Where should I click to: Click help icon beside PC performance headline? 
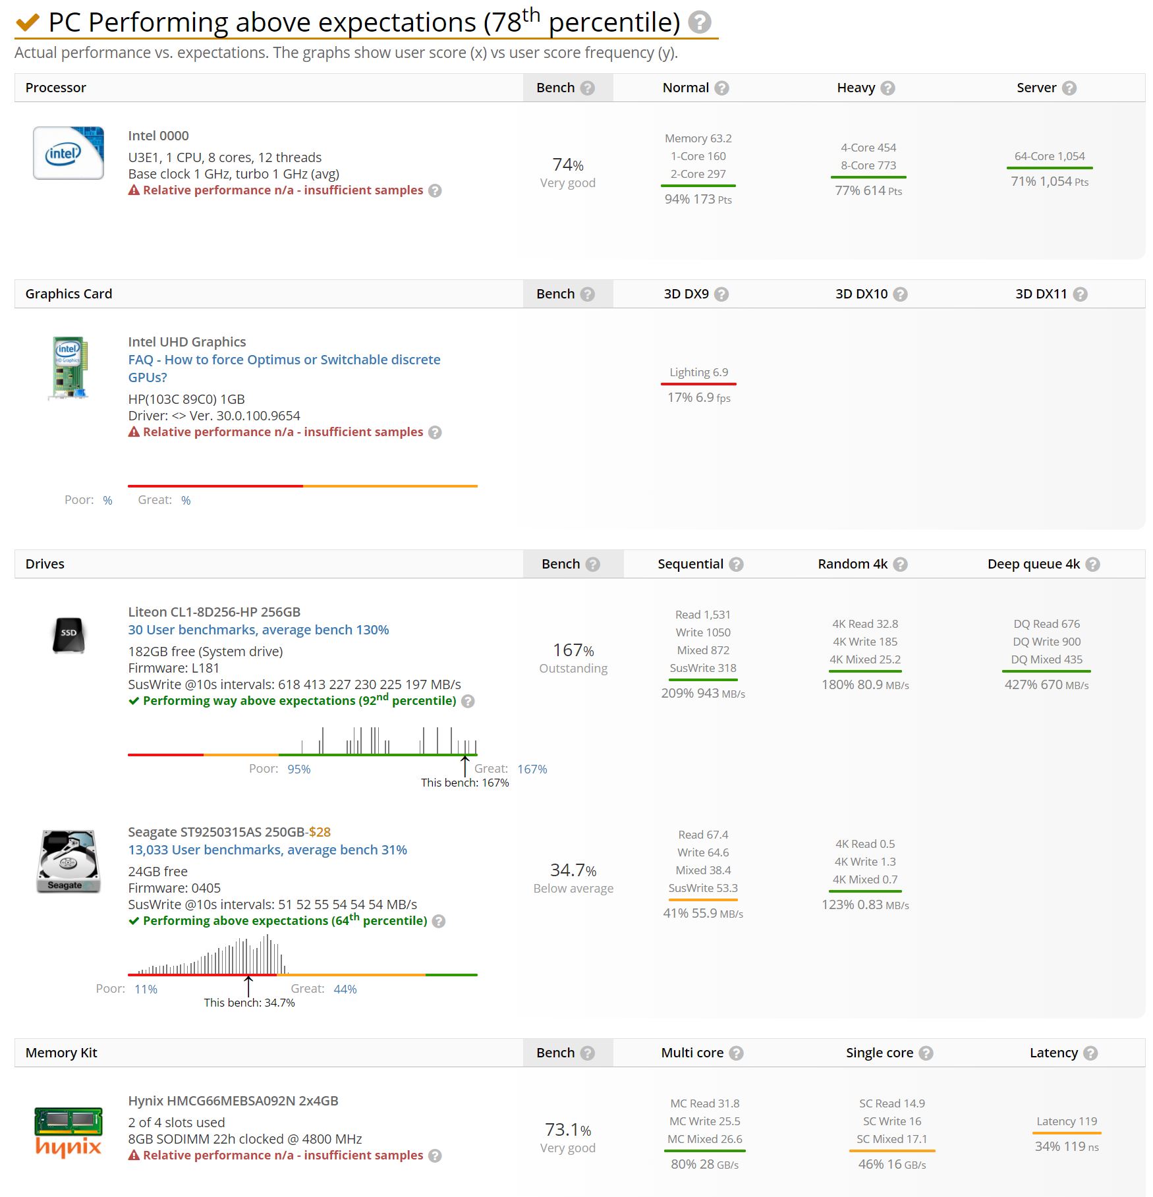tap(700, 22)
